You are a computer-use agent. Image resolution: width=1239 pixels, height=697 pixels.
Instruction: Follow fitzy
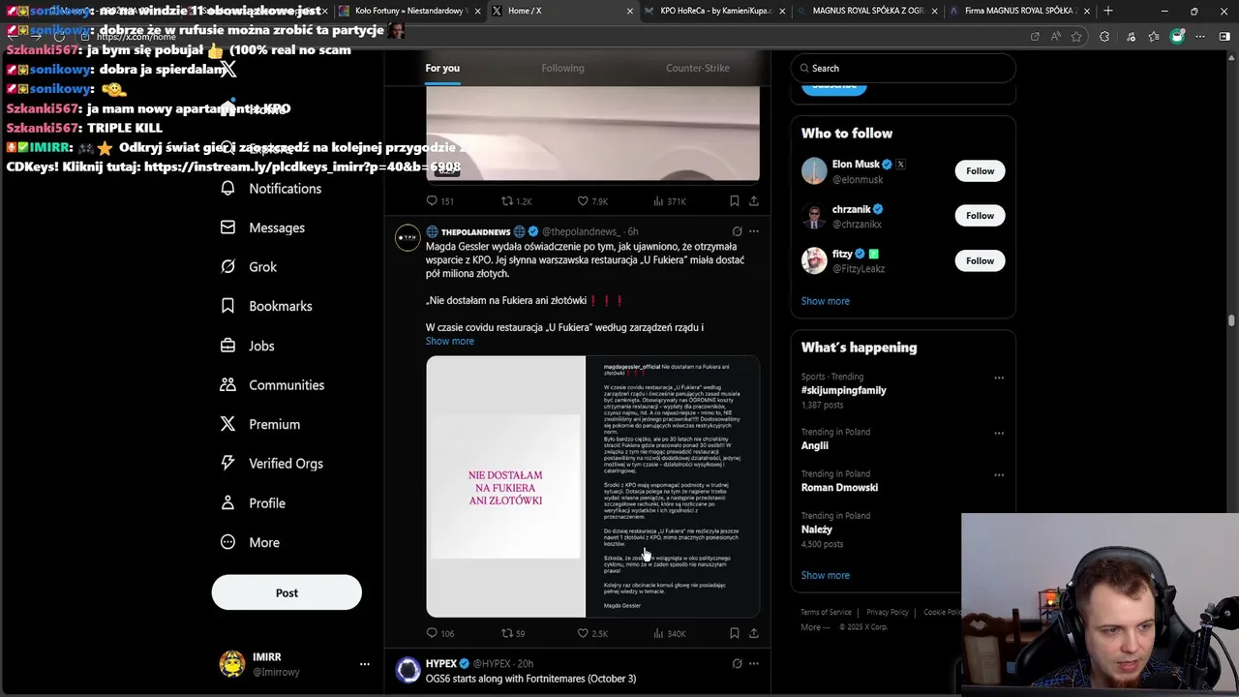pyautogui.click(x=980, y=260)
